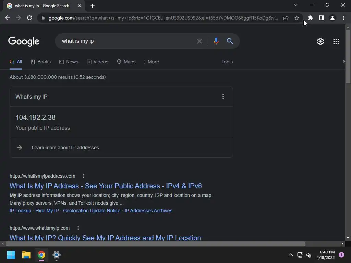Open the Settings app in taskbar
351x263 pixels.
click(57, 255)
